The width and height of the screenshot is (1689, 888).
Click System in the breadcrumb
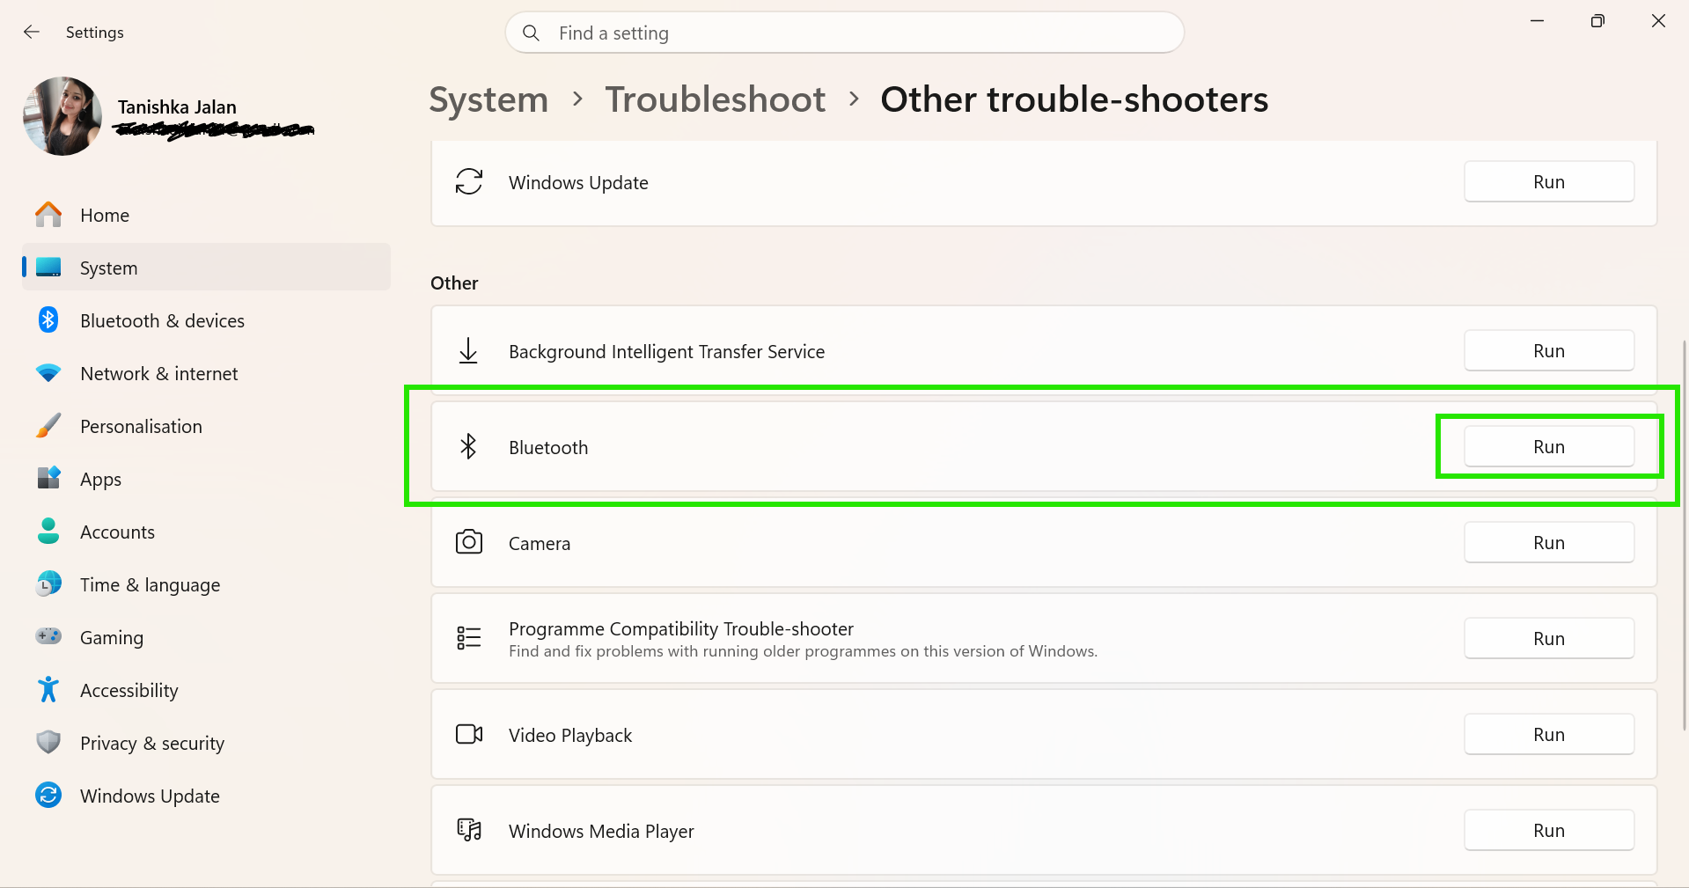(488, 99)
